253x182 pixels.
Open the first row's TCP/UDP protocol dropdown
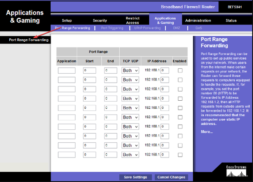130,70
